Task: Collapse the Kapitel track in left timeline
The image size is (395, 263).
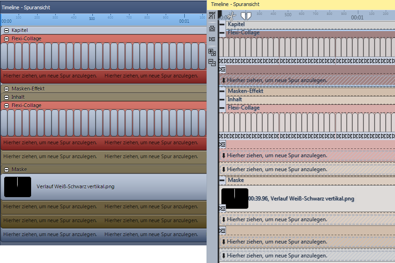Action: [6, 30]
